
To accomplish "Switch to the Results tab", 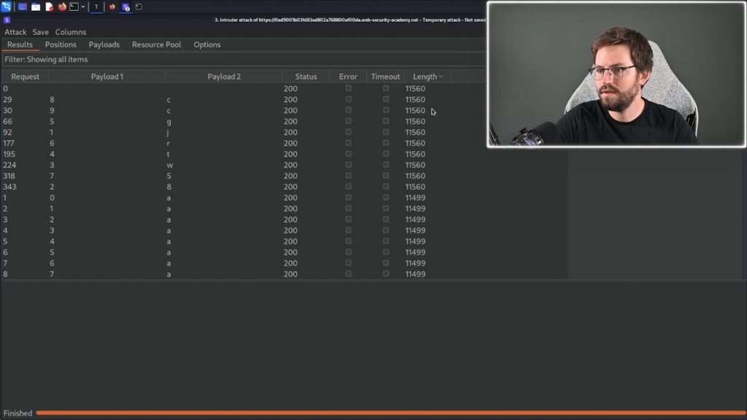I will pos(20,44).
